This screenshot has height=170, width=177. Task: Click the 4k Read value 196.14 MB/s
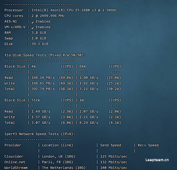tap(43, 78)
